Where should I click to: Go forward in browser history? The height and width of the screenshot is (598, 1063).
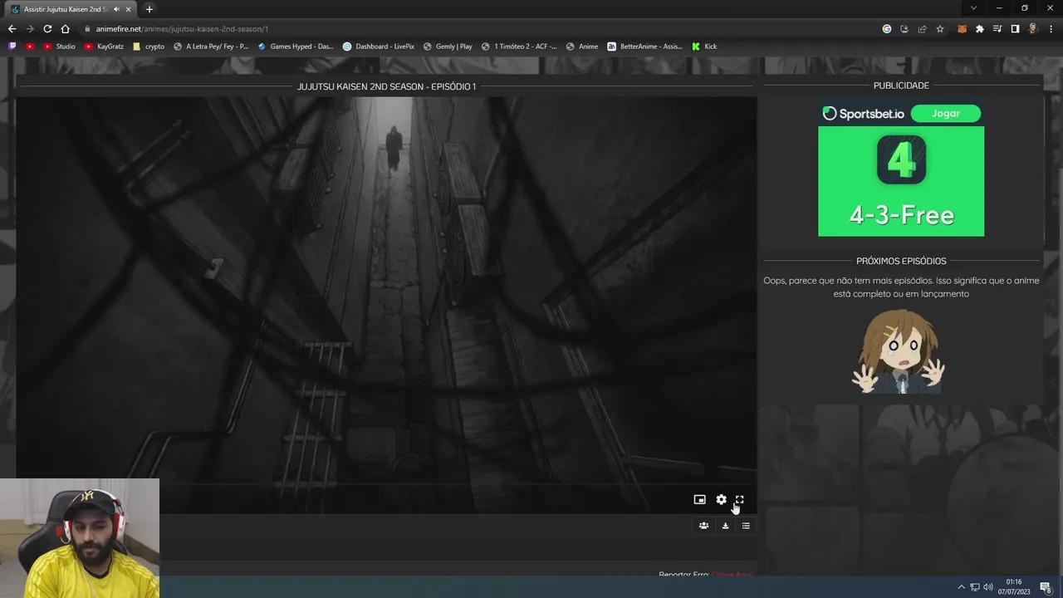tap(30, 29)
